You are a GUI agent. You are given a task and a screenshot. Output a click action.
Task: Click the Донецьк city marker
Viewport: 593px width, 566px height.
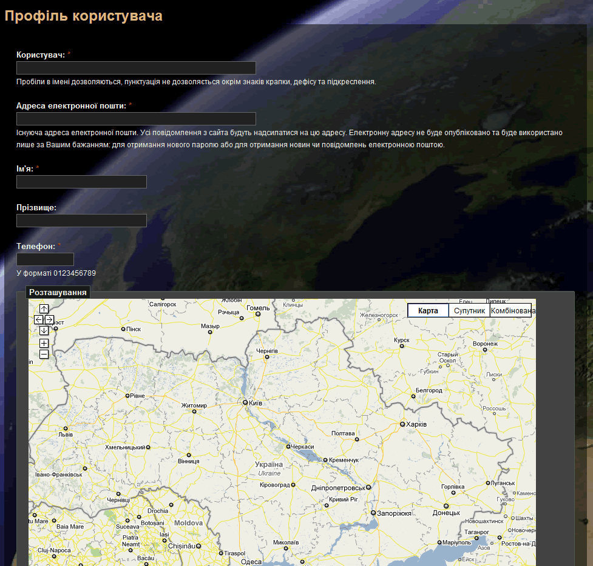(446, 506)
